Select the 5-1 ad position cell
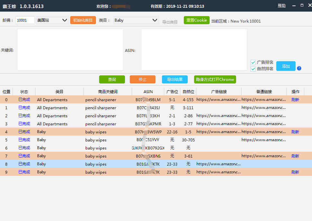 [172, 100]
